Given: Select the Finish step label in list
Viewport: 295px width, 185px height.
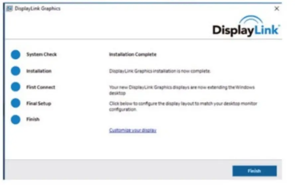Looking at the screenshot, I should click(x=33, y=119).
